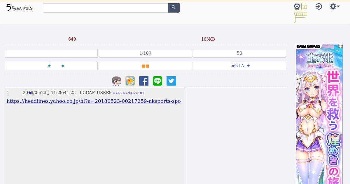350x184 pixels.
Task: Click the two teal stars button
Action: tap(51, 66)
